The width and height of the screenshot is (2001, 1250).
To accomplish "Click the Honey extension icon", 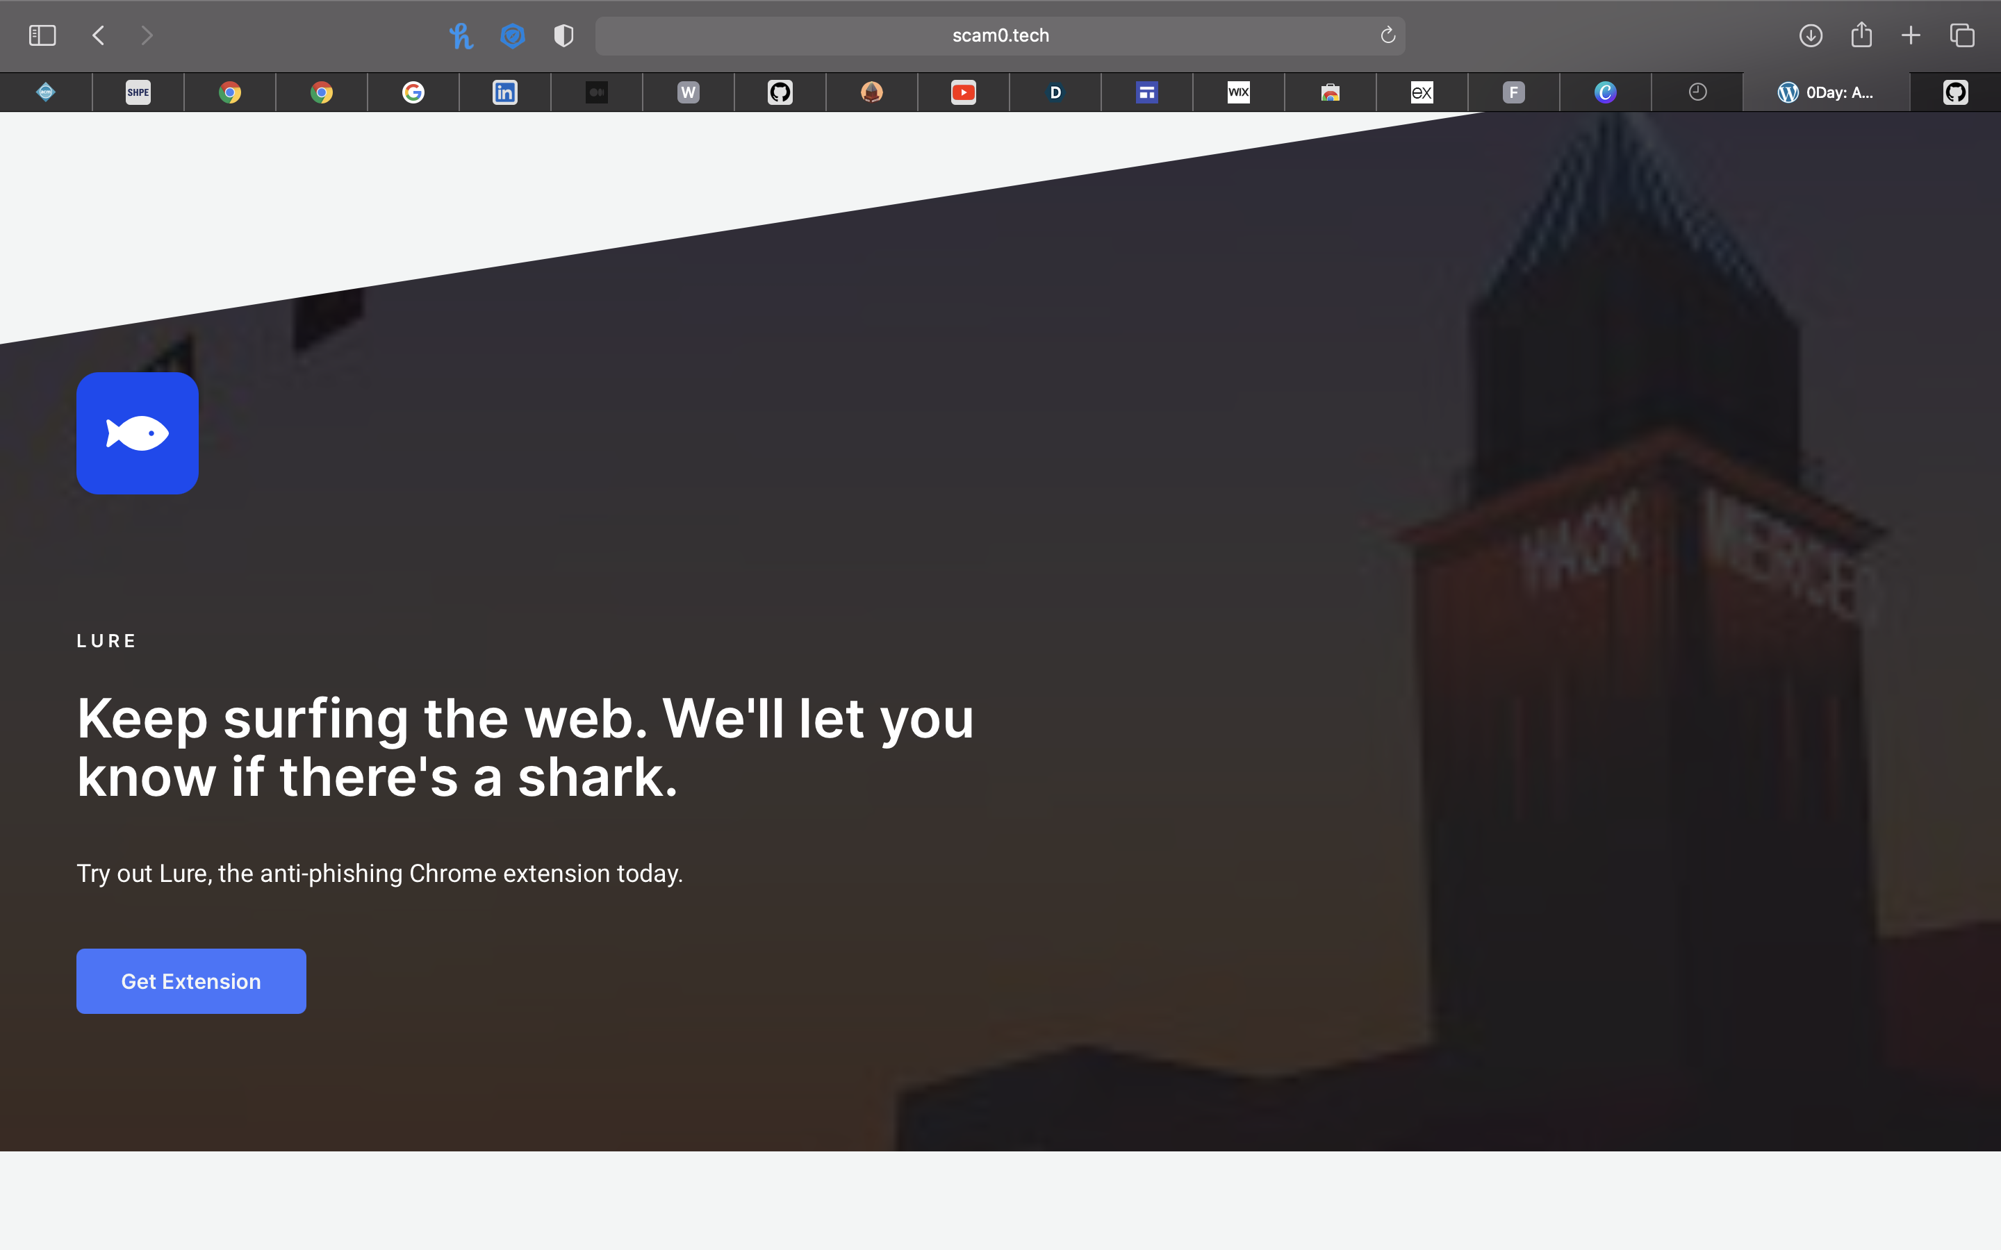I will pyautogui.click(x=461, y=35).
